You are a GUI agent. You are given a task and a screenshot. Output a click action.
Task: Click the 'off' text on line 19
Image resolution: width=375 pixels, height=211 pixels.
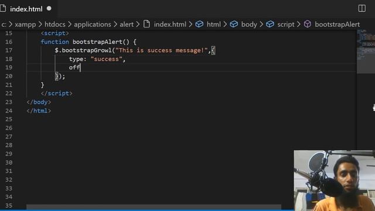pyautogui.click(x=74, y=68)
